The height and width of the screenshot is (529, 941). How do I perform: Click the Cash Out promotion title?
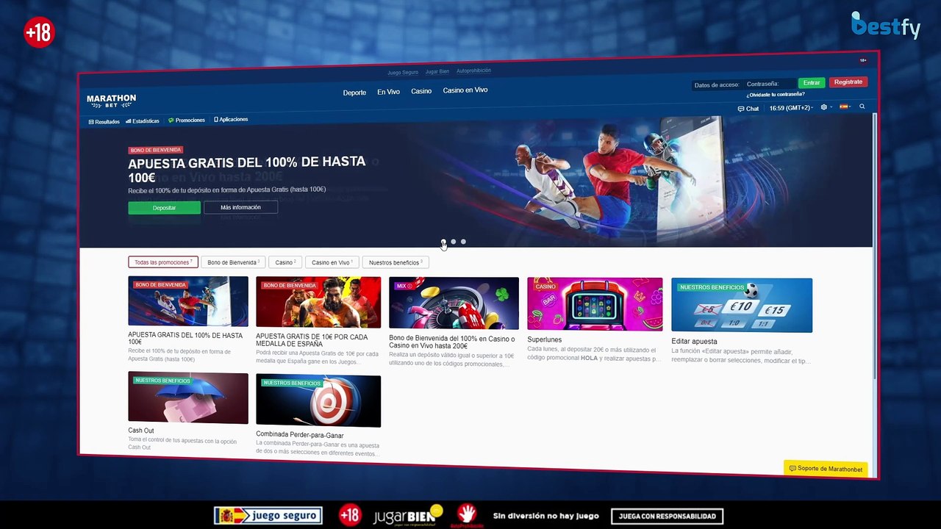coord(141,431)
